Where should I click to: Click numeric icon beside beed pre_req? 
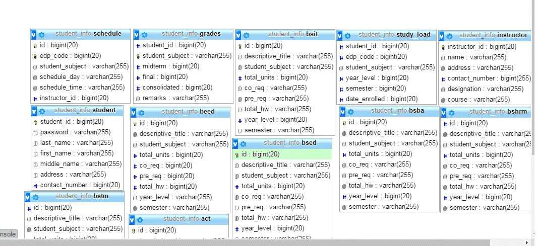pos(135,176)
